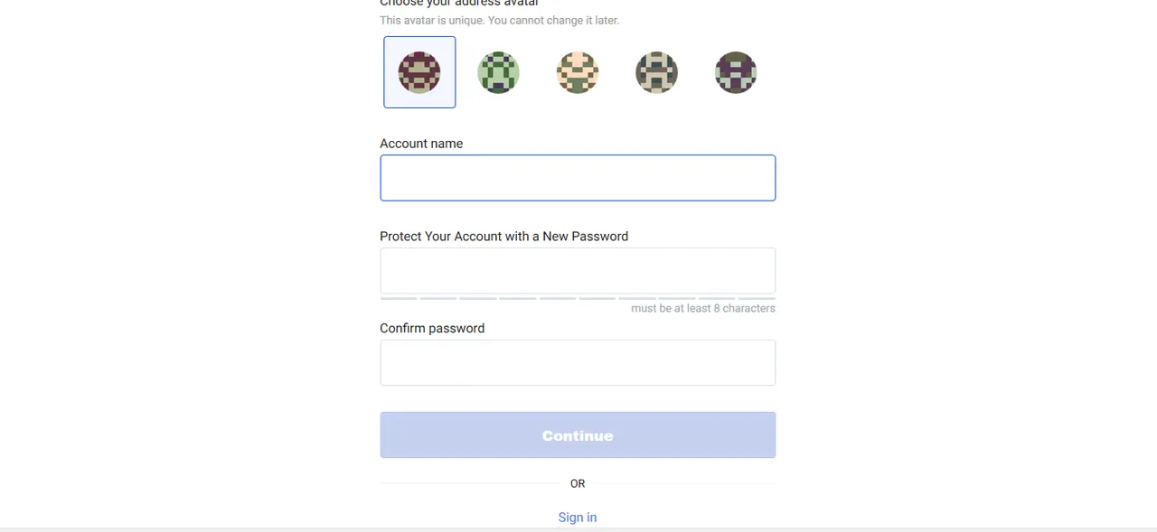Click the 'Confirm password' label
Image resolution: width=1157 pixels, height=532 pixels.
(432, 329)
